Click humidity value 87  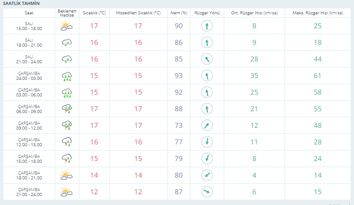pyautogui.click(x=179, y=192)
